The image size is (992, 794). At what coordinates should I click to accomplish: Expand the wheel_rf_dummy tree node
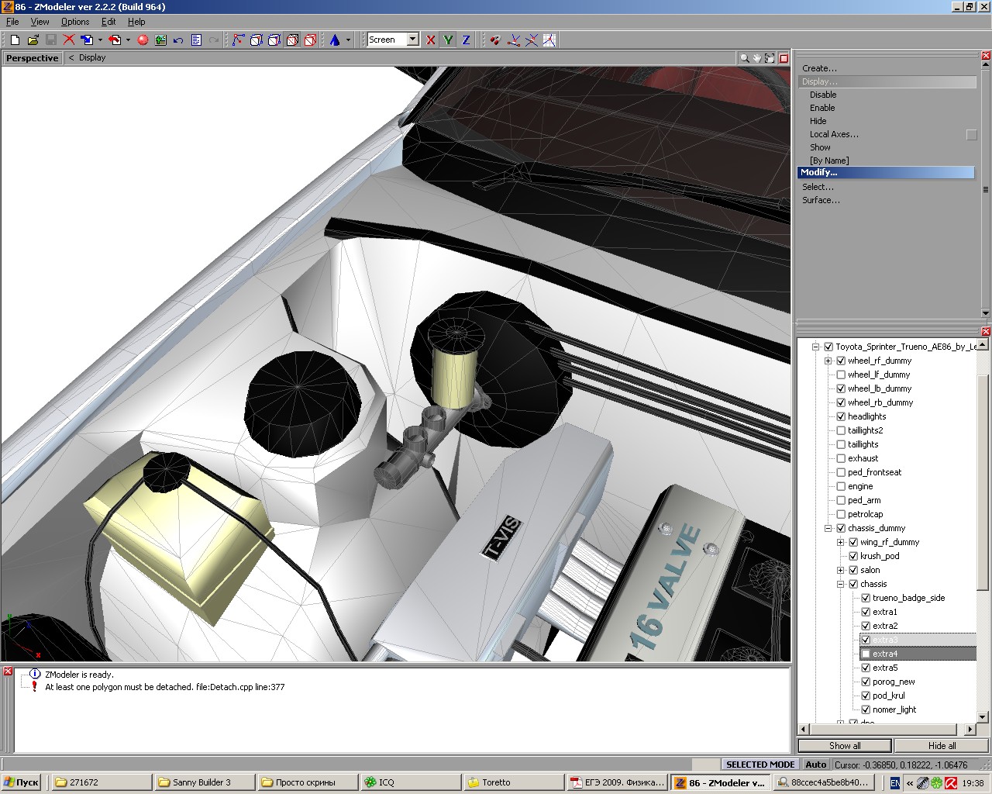828,361
